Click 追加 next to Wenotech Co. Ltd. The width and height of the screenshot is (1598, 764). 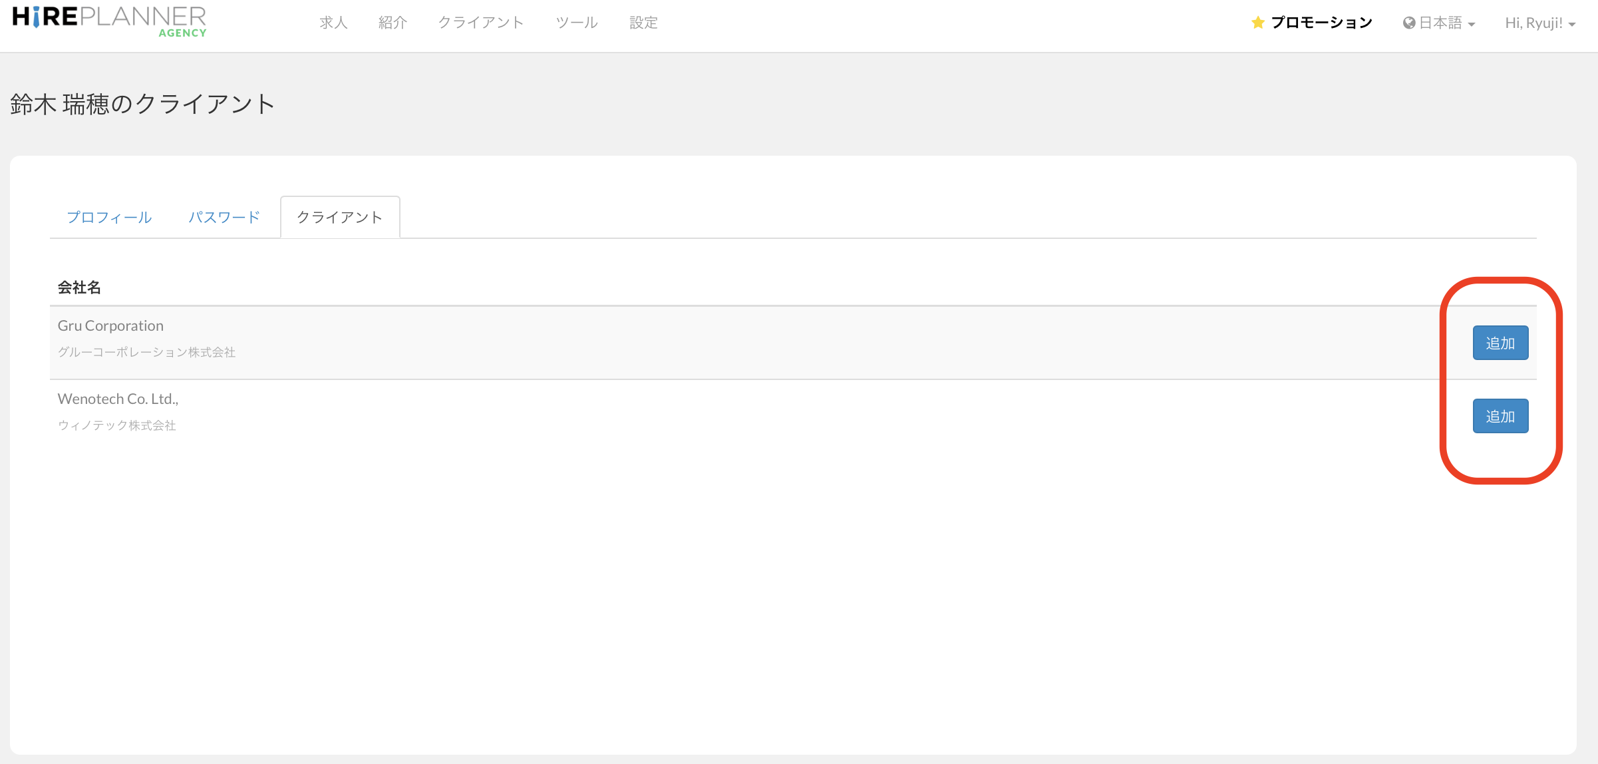pyautogui.click(x=1500, y=415)
